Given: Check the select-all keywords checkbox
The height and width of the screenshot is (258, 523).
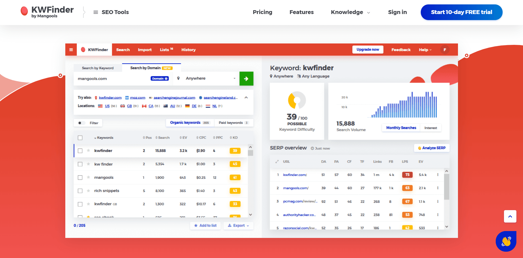Looking at the screenshot, I should coord(80,138).
